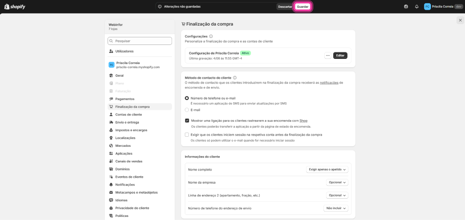Open Localizações settings
465x220 pixels.
click(x=139, y=138)
